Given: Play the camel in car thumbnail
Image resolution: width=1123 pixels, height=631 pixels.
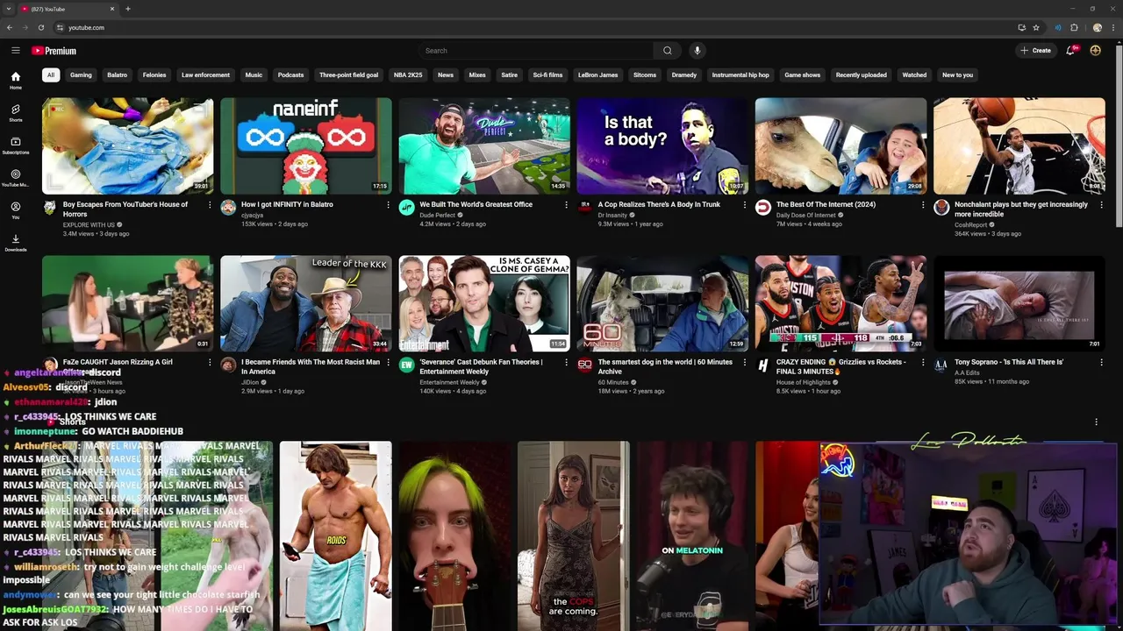Looking at the screenshot, I should click(x=840, y=145).
